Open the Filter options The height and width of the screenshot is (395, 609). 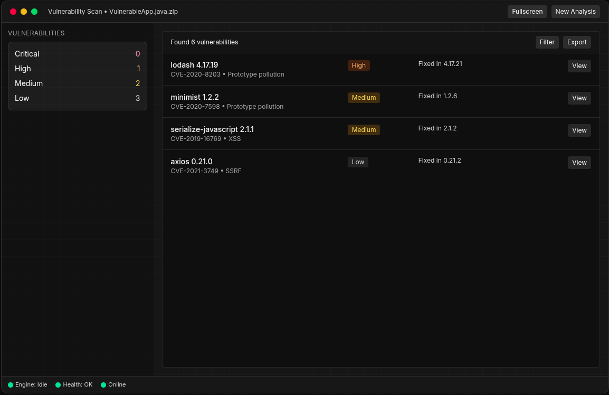547,42
